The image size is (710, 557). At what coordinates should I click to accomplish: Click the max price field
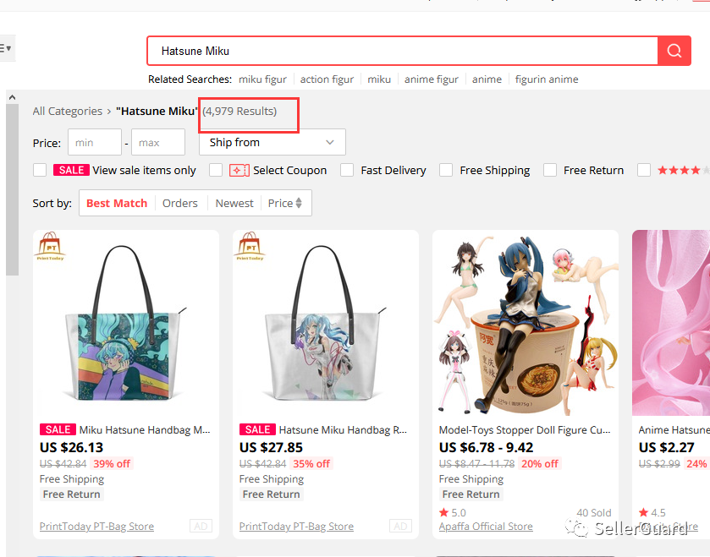158,142
